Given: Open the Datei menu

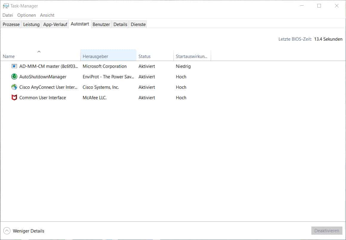Looking at the screenshot, I should [x=8, y=15].
